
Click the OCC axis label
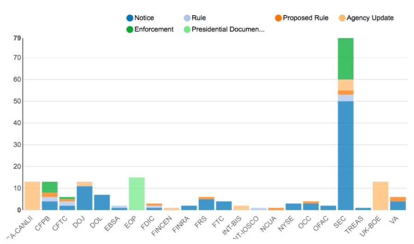click(305, 222)
